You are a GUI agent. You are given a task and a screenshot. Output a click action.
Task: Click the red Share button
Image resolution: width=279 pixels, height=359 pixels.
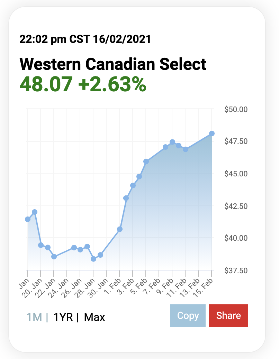pyautogui.click(x=228, y=315)
